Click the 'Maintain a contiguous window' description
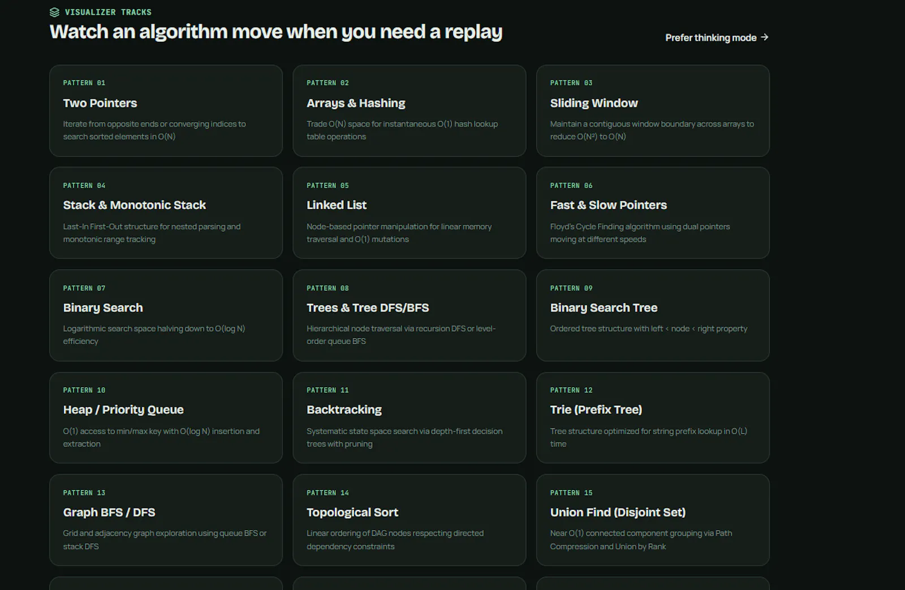The image size is (905, 590). [x=652, y=131]
